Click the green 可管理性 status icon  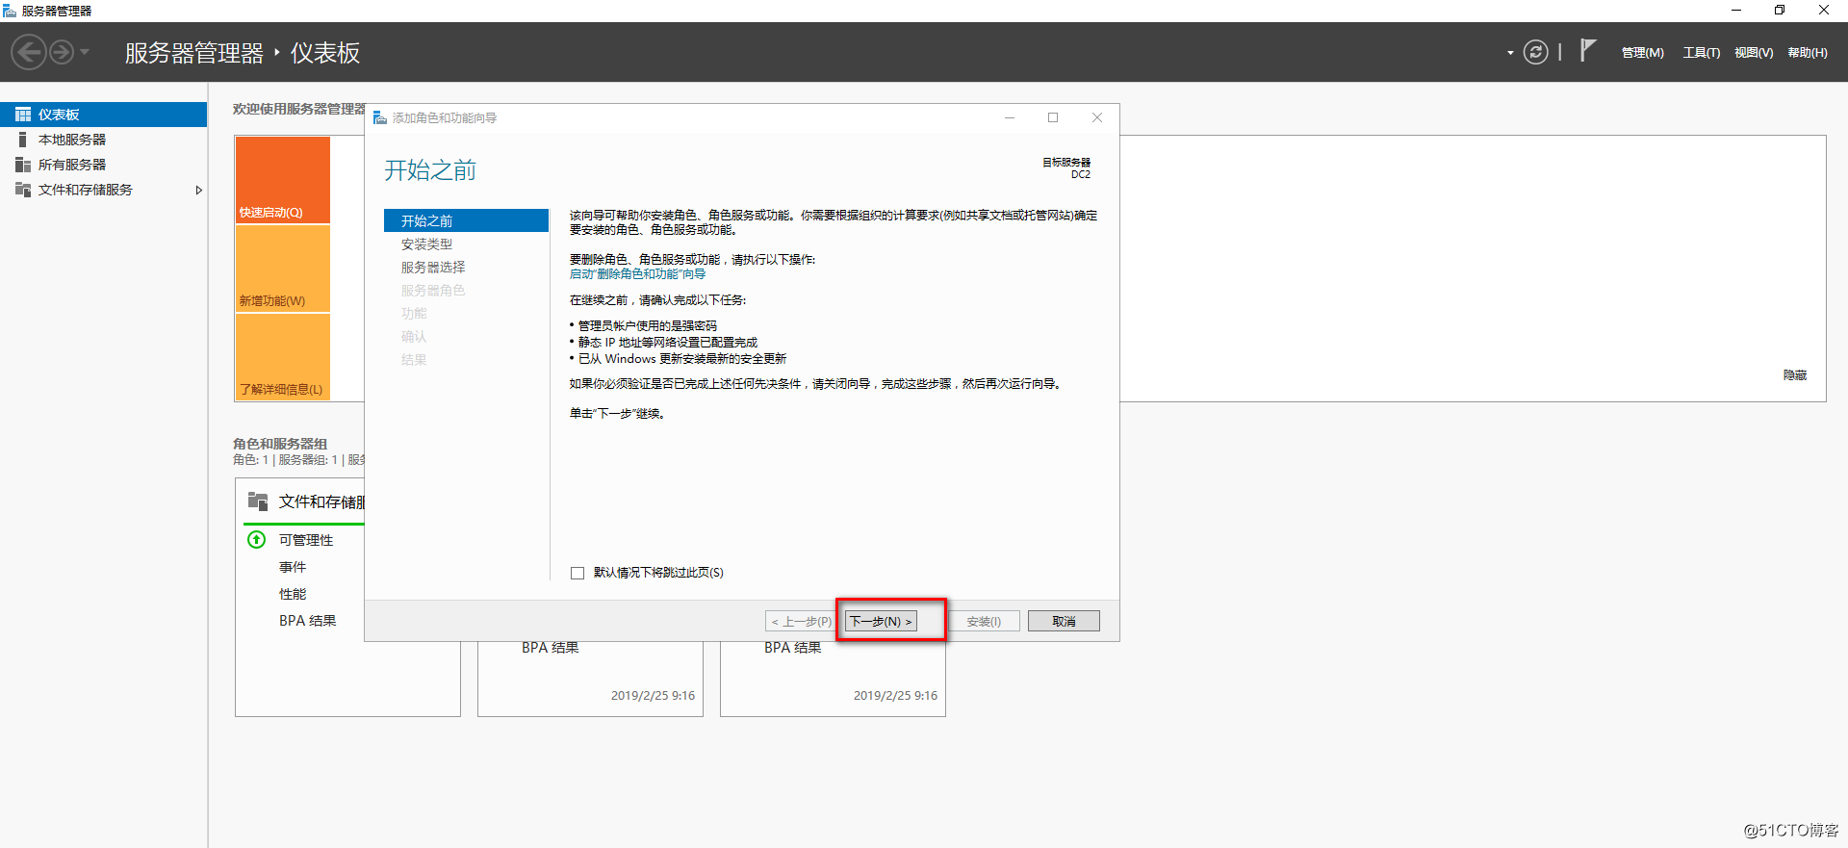[x=256, y=540]
